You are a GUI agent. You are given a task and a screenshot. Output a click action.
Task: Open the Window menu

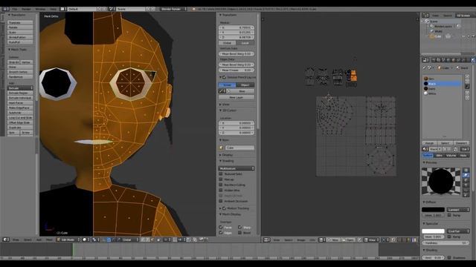click(x=40, y=9)
